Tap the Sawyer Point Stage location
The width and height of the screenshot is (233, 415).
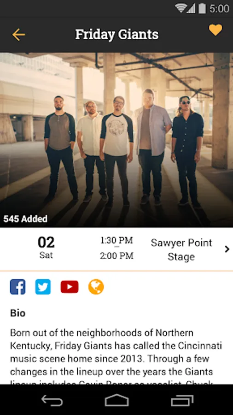(x=181, y=249)
